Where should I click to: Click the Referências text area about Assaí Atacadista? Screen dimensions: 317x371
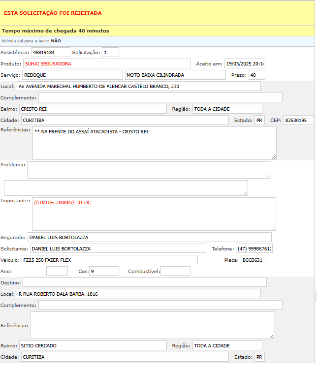tap(155, 143)
